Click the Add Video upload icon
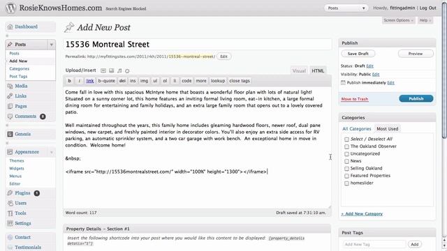The height and width of the screenshot is (251, 447). pos(112,70)
